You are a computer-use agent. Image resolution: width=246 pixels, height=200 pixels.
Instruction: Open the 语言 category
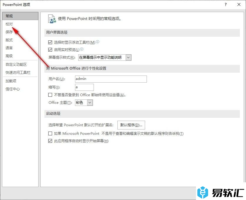pyautogui.click(x=20, y=48)
